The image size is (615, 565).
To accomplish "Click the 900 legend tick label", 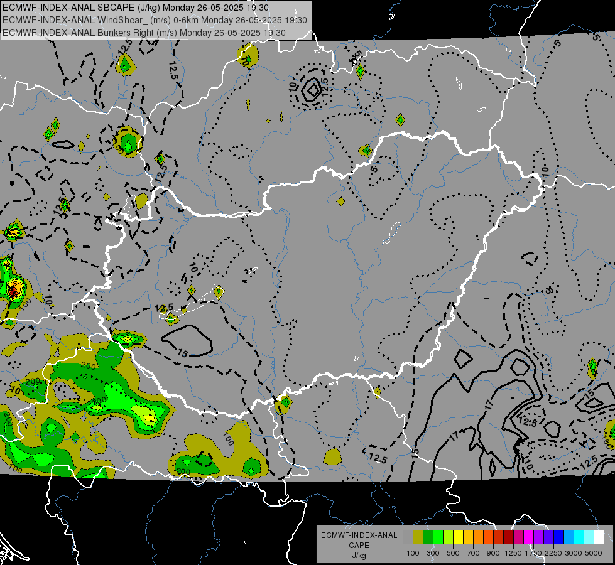I will point(493,553).
